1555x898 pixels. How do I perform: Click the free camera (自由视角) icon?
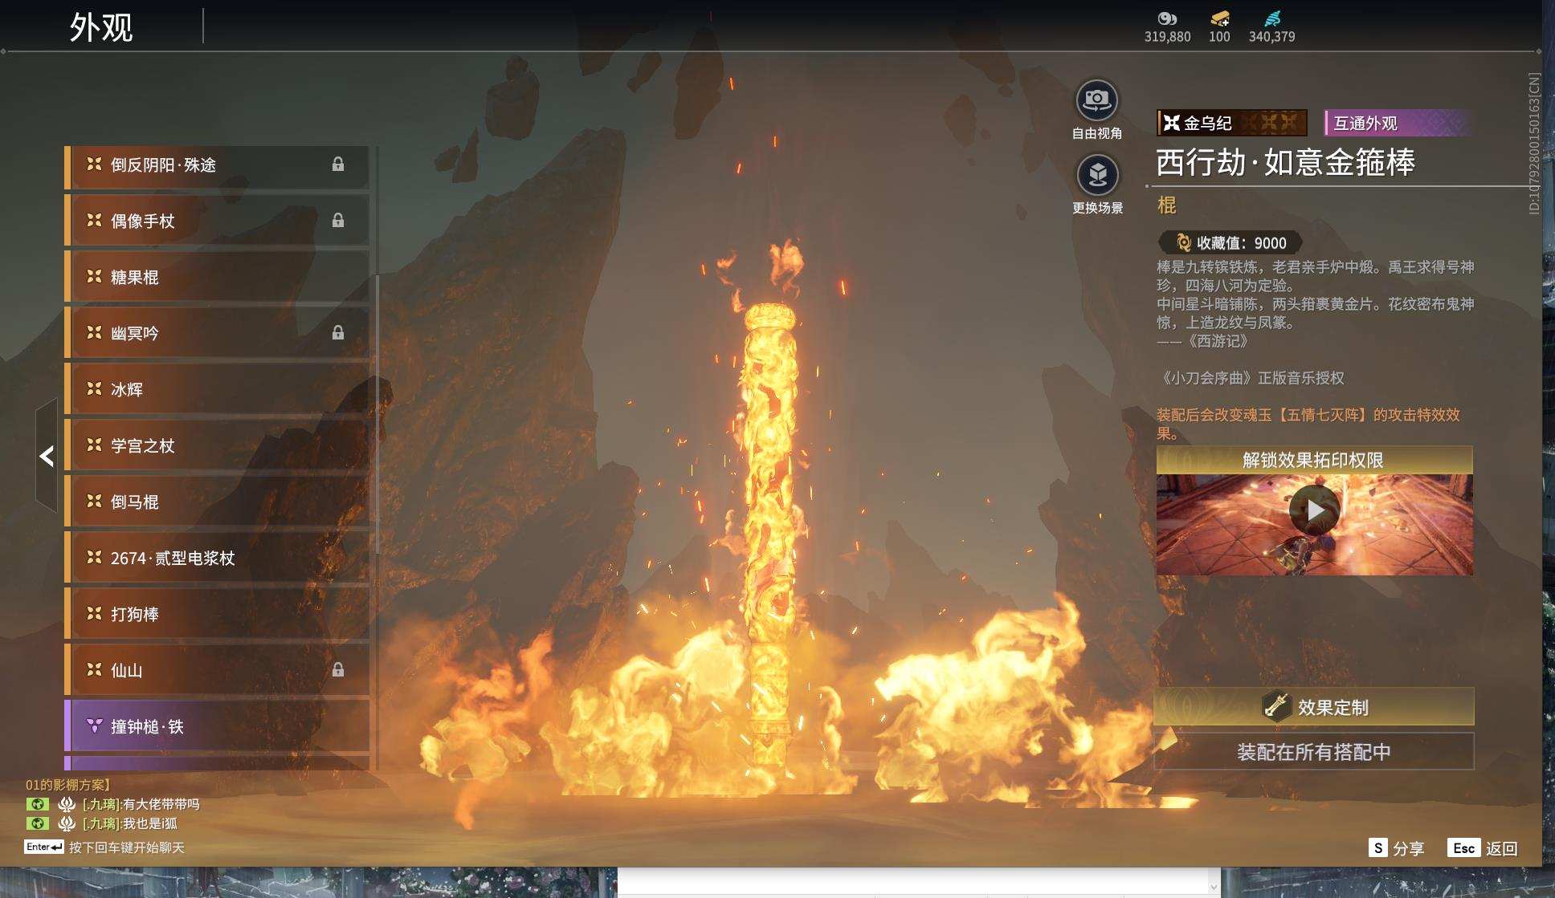tap(1096, 100)
